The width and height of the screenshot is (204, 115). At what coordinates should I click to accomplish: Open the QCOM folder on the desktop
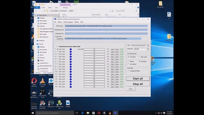[161, 4]
